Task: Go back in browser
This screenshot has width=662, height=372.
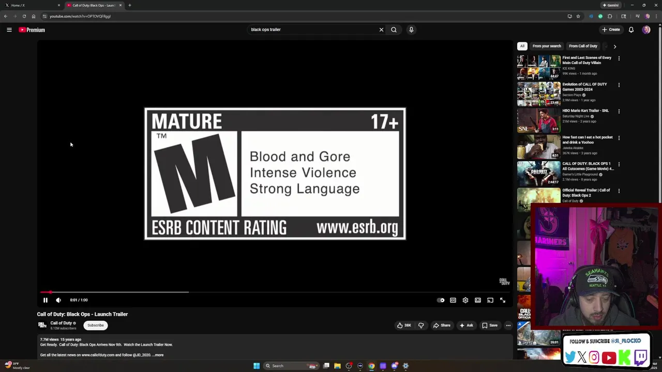Action: coord(6,16)
